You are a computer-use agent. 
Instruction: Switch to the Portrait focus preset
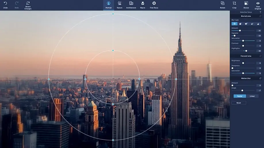coord(109,5)
